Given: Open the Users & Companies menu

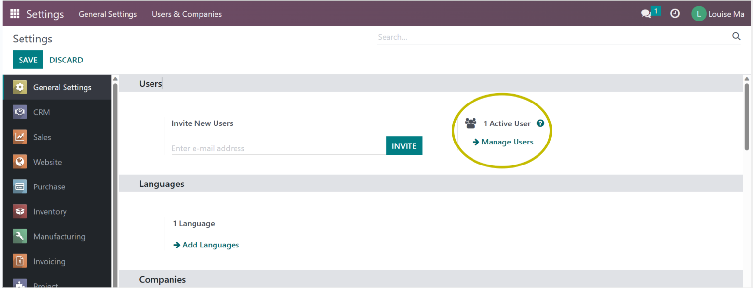Looking at the screenshot, I should pyautogui.click(x=187, y=14).
